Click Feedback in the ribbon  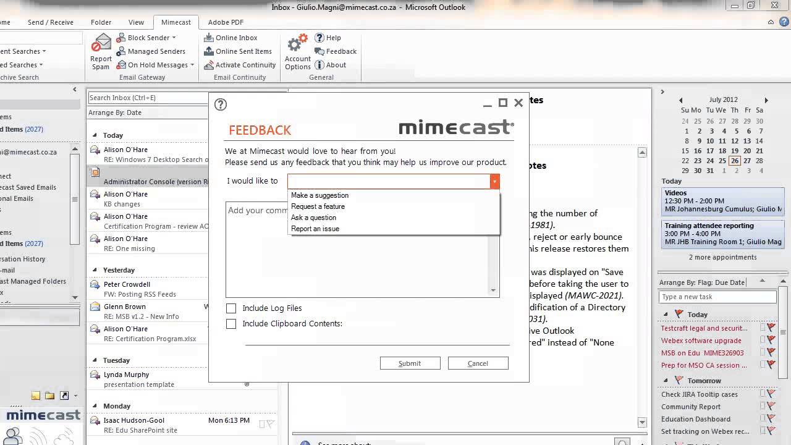tap(336, 51)
